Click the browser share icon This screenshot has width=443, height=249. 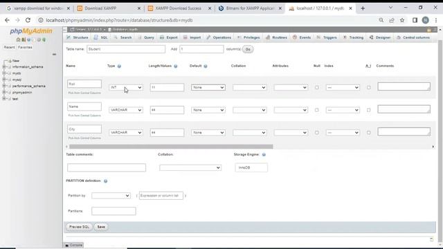392,20
